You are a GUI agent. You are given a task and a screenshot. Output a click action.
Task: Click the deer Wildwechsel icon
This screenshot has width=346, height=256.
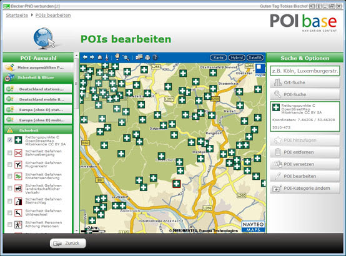pyautogui.click(x=18, y=213)
